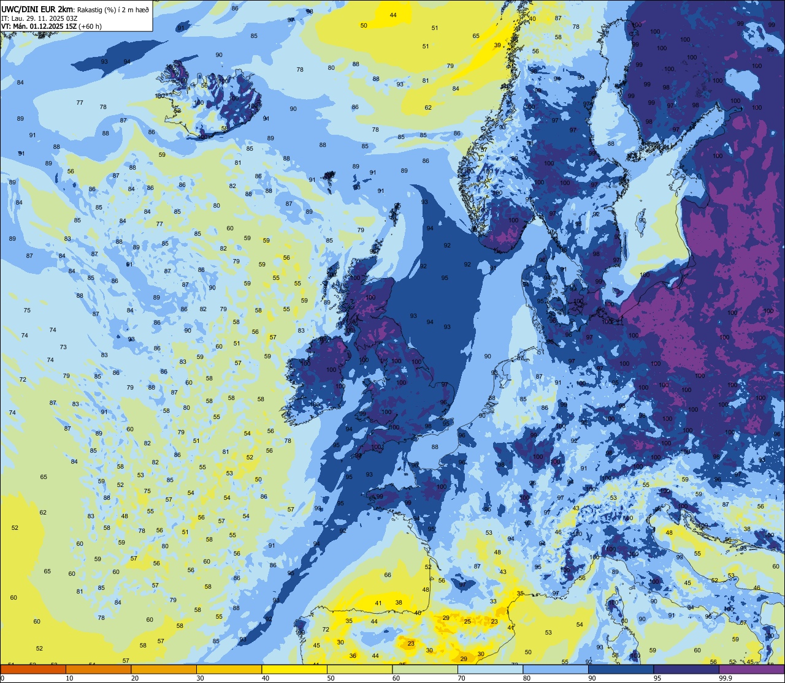Click the 10–20% orange legend swatch
Image resolution: width=785 pixels, height=683 pixels.
tap(98, 669)
